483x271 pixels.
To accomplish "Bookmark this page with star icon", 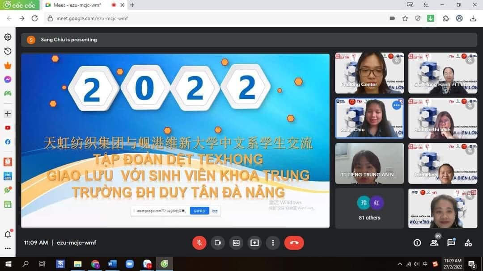I will [405, 18].
